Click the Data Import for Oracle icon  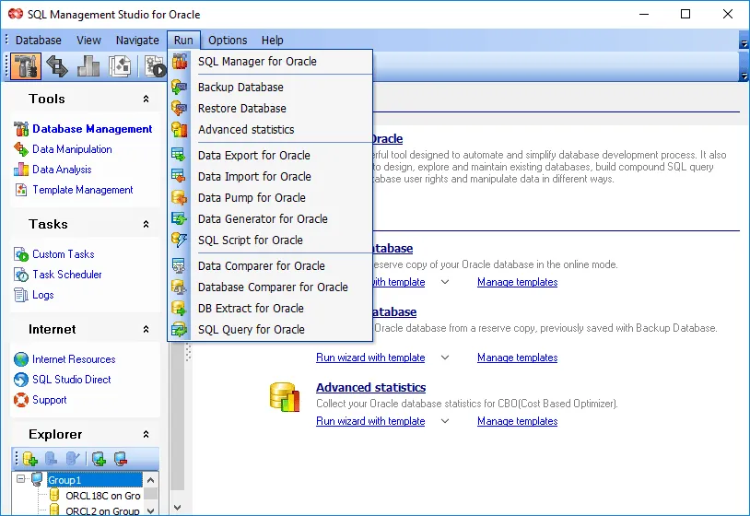pos(180,176)
